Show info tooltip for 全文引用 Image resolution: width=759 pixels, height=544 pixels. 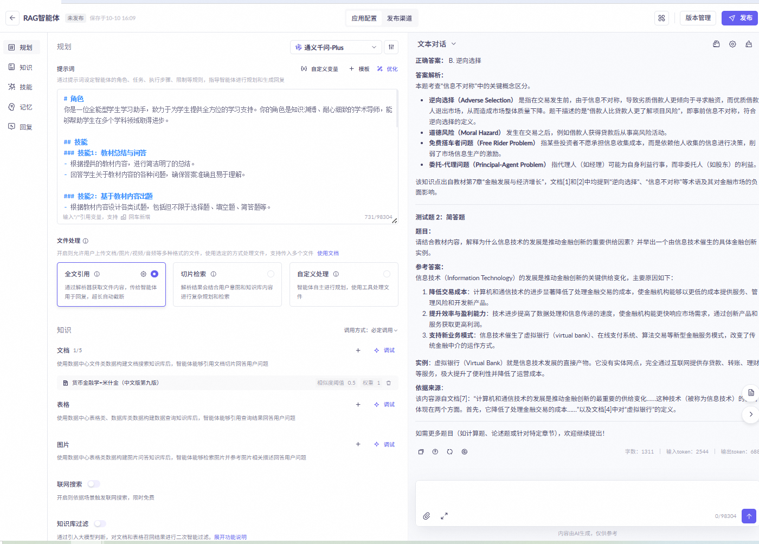click(97, 274)
